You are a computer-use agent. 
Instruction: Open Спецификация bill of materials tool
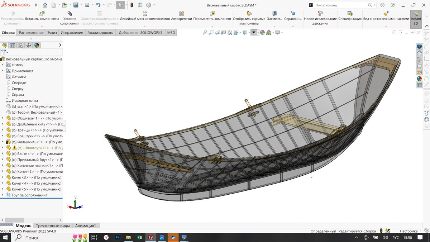click(350, 14)
